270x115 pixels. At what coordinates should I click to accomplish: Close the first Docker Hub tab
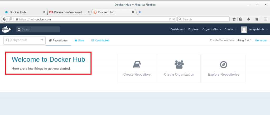point(44,12)
